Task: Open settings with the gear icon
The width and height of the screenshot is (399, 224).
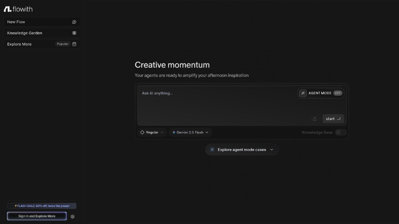Action: point(73,217)
